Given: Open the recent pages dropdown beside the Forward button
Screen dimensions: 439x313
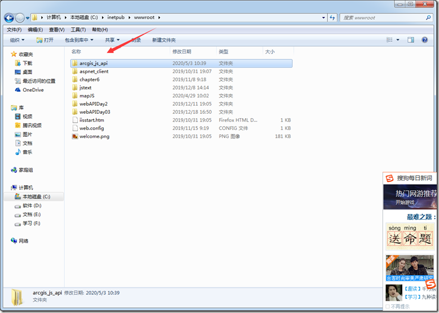Looking at the screenshot, I should pos(28,18).
